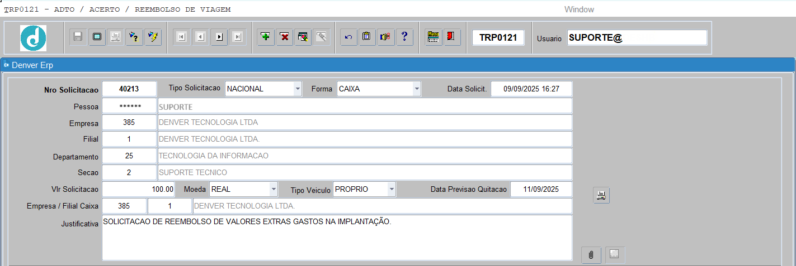Expand the Moeda REAL dropdown
The width and height of the screenshot is (796, 266).
273,190
